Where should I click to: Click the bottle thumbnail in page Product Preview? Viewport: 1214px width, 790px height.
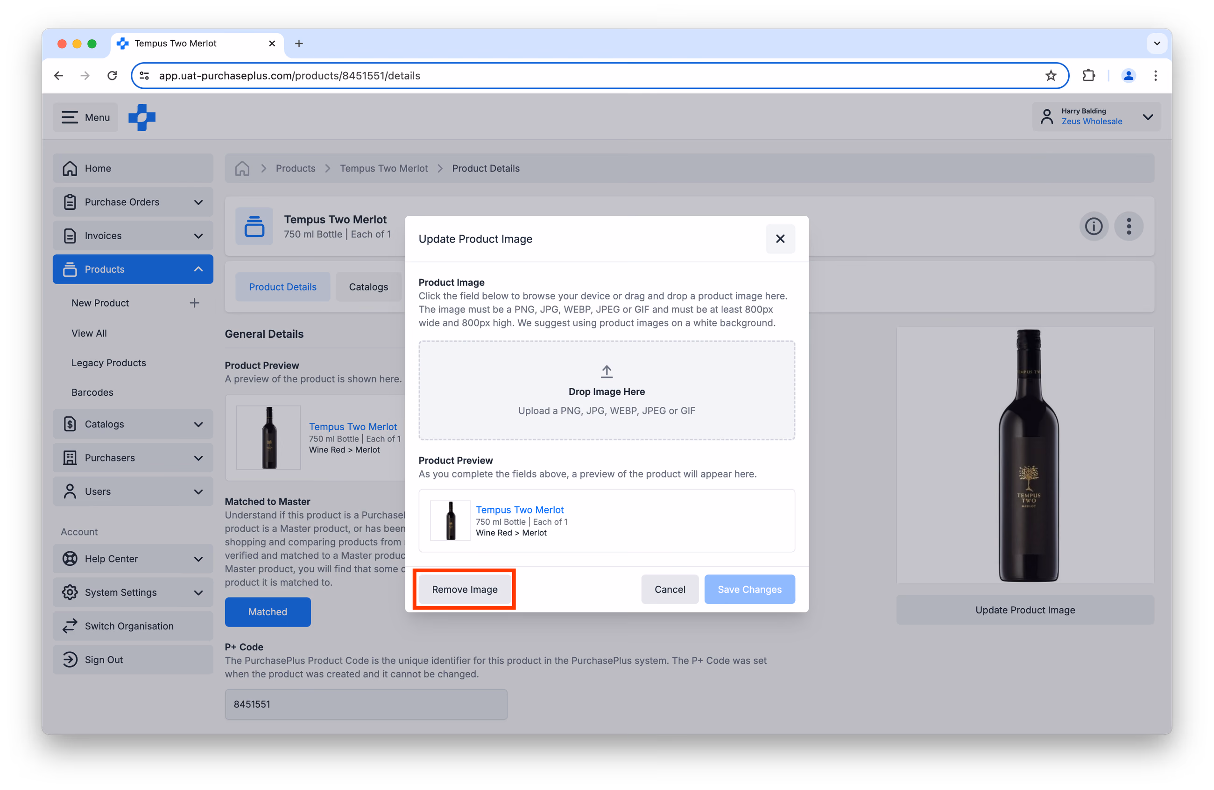268,438
